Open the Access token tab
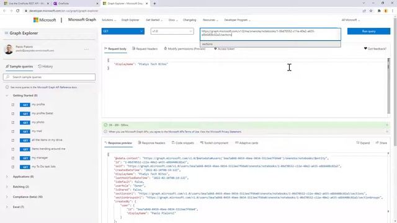 tap(225, 48)
